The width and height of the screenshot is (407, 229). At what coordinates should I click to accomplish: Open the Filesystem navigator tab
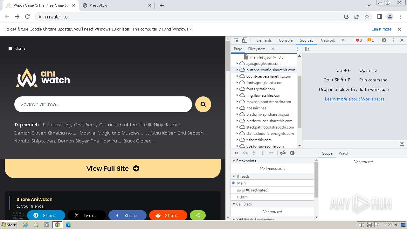[257, 49]
